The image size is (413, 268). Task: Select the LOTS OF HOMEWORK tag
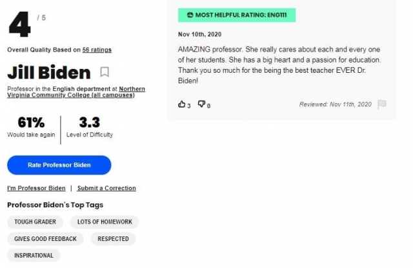point(105,222)
